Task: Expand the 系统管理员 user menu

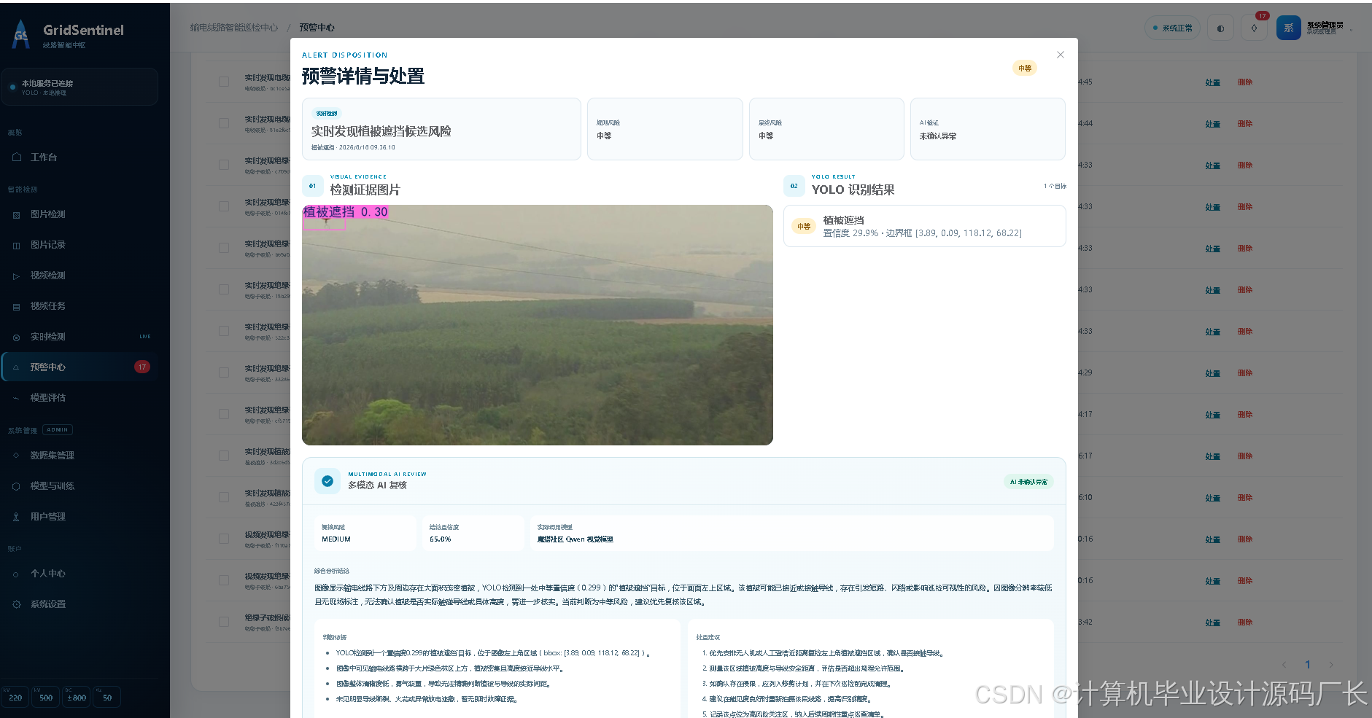Action: [x=1325, y=28]
